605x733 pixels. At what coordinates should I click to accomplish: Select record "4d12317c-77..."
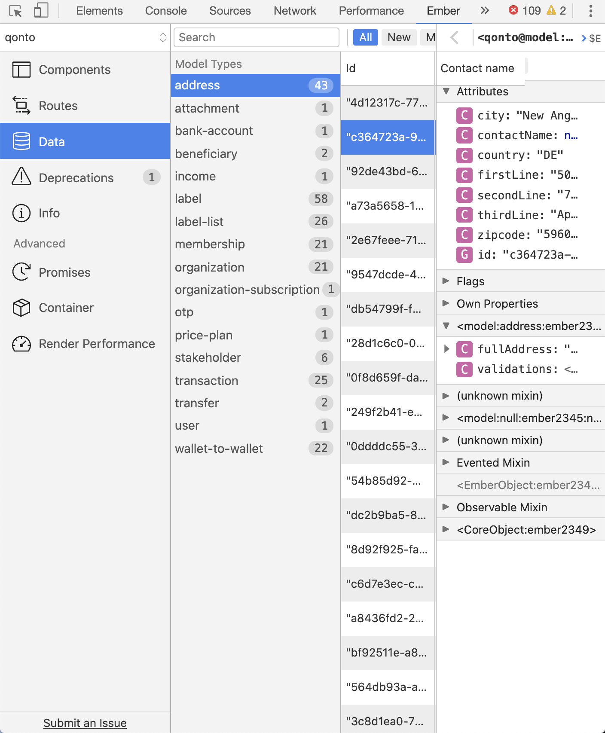388,103
